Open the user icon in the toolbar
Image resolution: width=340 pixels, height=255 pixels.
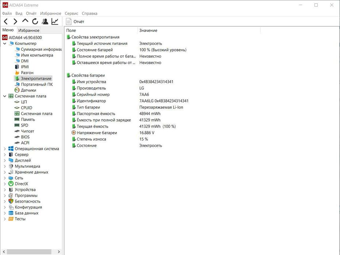[45, 22]
